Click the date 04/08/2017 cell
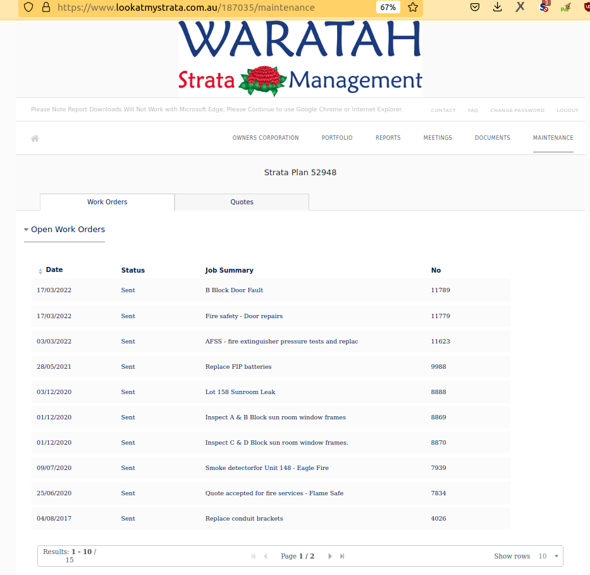590x575 pixels. [x=54, y=518]
